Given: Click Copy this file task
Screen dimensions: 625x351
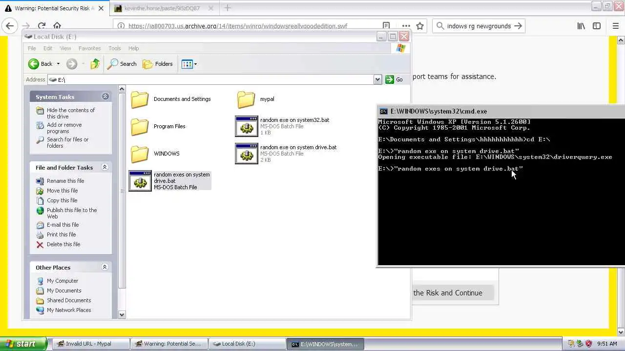Looking at the screenshot, I should pos(62,200).
